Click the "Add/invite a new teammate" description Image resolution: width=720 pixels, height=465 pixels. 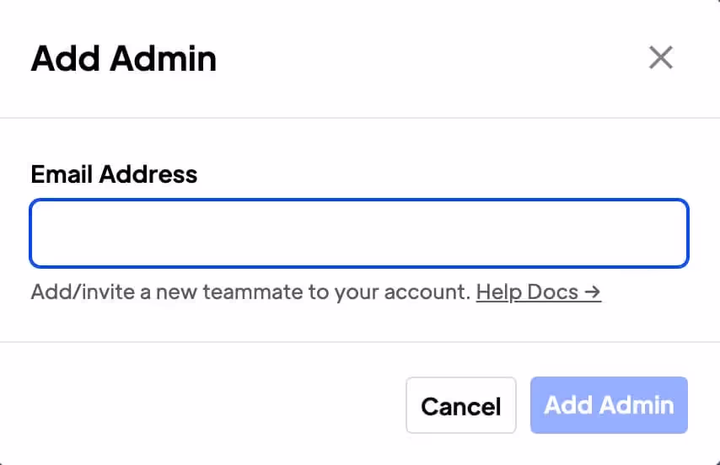(250, 292)
